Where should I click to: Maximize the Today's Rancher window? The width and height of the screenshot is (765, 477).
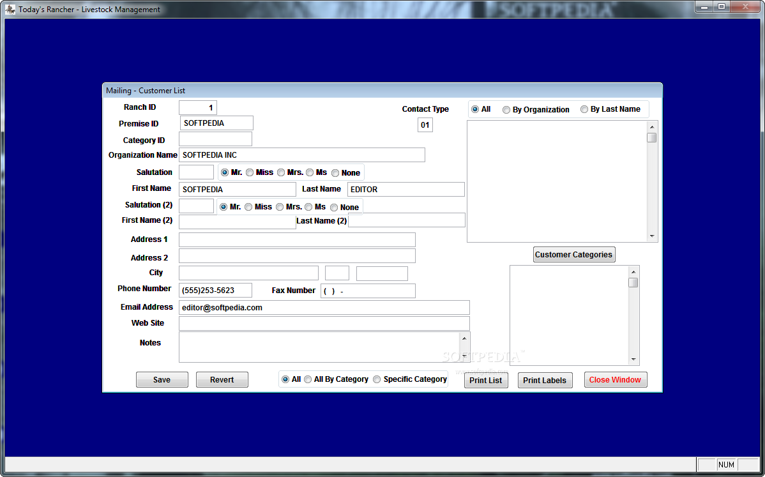(721, 7)
